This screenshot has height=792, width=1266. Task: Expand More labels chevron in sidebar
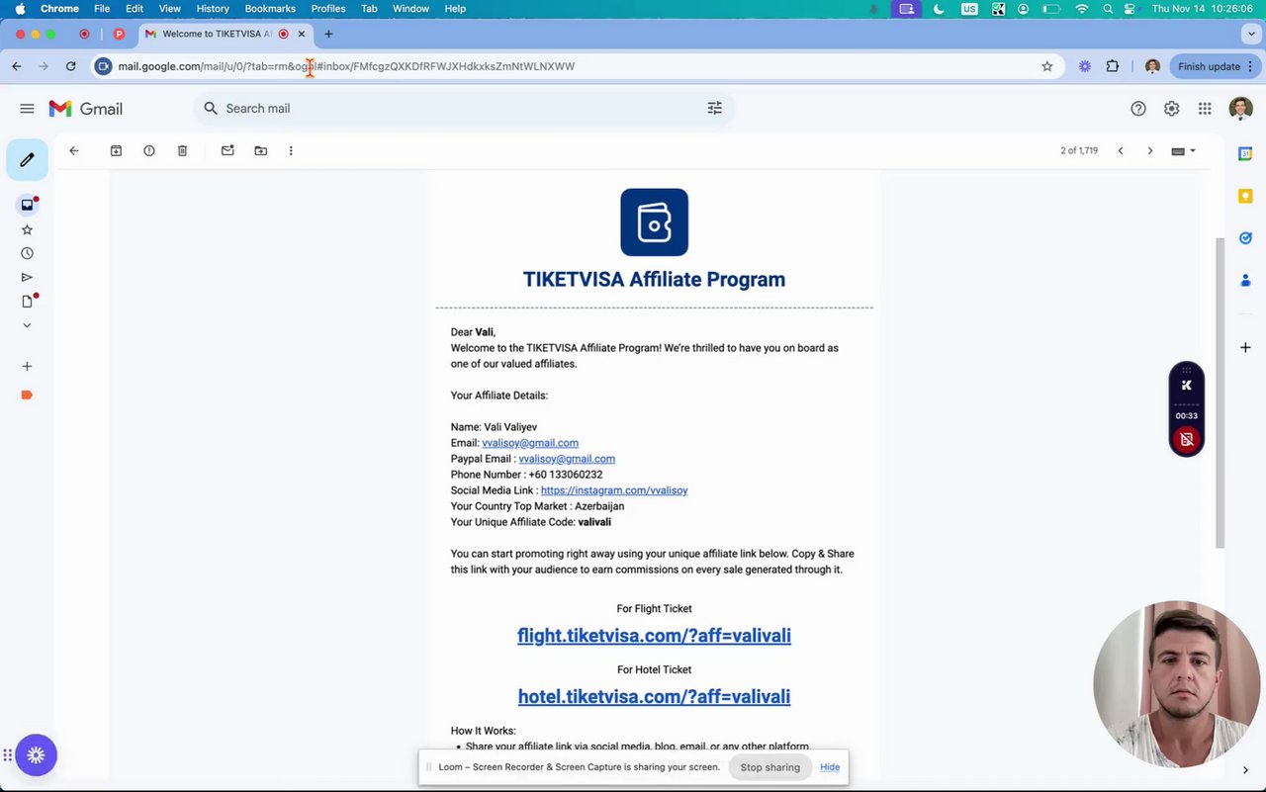pyautogui.click(x=27, y=324)
